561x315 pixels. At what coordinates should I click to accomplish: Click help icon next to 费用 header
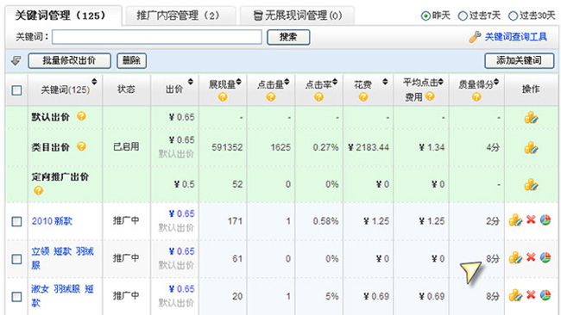click(x=430, y=96)
